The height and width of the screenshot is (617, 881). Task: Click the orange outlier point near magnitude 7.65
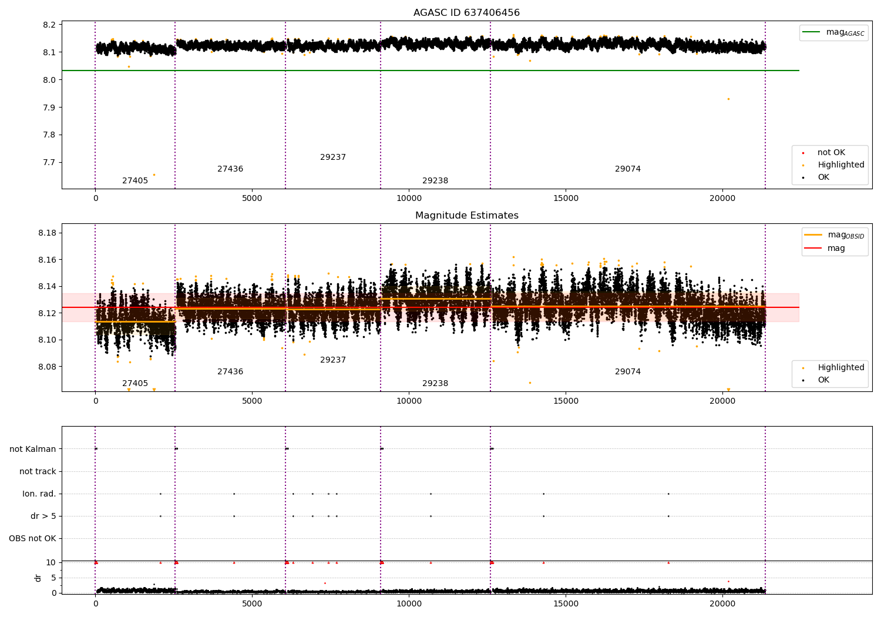click(154, 175)
